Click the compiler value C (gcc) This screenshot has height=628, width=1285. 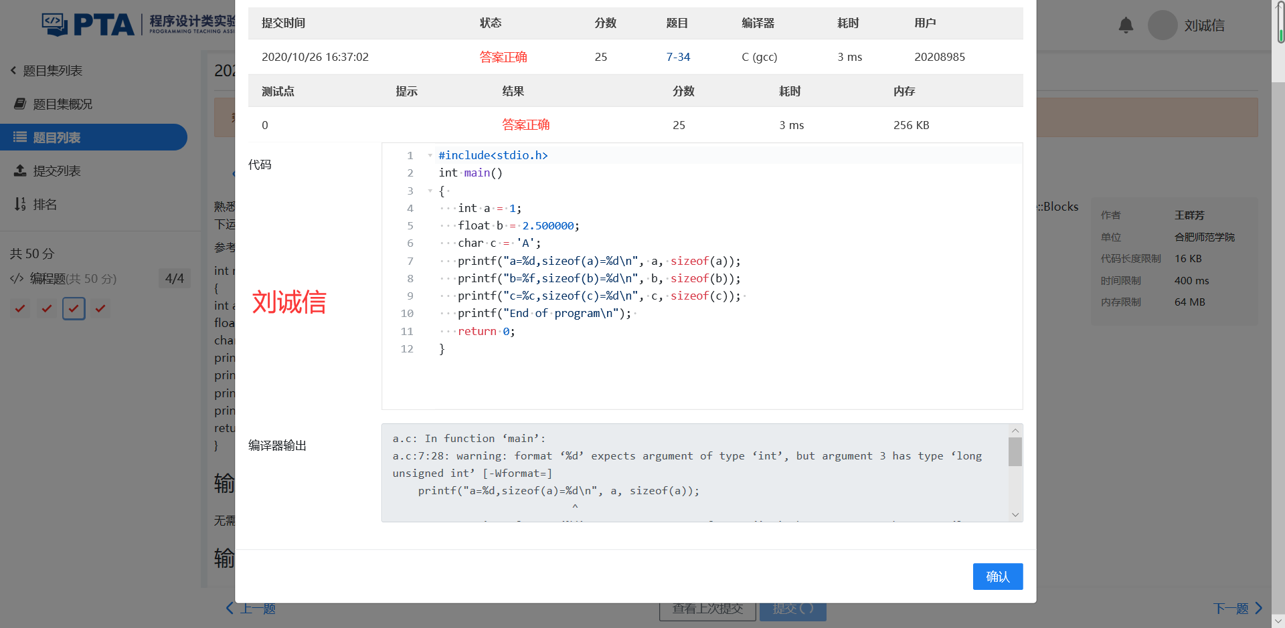coord(760,57)
